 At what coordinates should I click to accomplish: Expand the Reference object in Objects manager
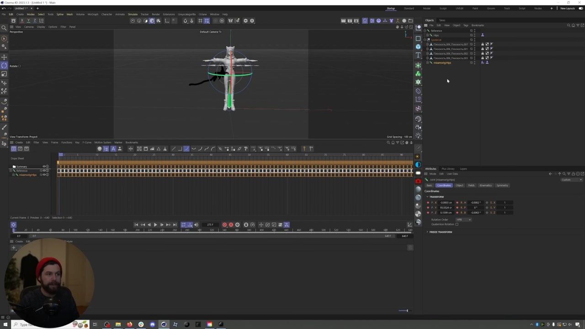425,31
